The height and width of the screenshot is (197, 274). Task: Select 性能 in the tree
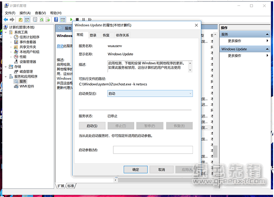tap(23, 57)
